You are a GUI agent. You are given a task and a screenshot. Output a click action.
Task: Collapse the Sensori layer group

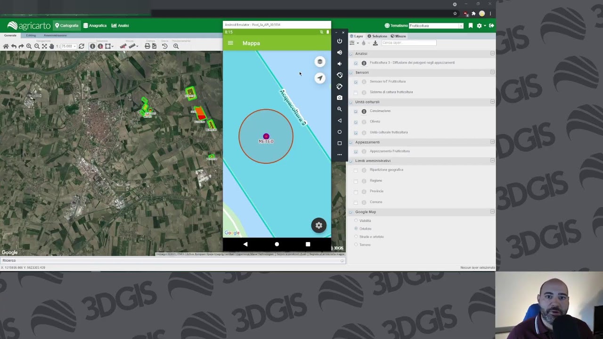(x=492, y=72)
